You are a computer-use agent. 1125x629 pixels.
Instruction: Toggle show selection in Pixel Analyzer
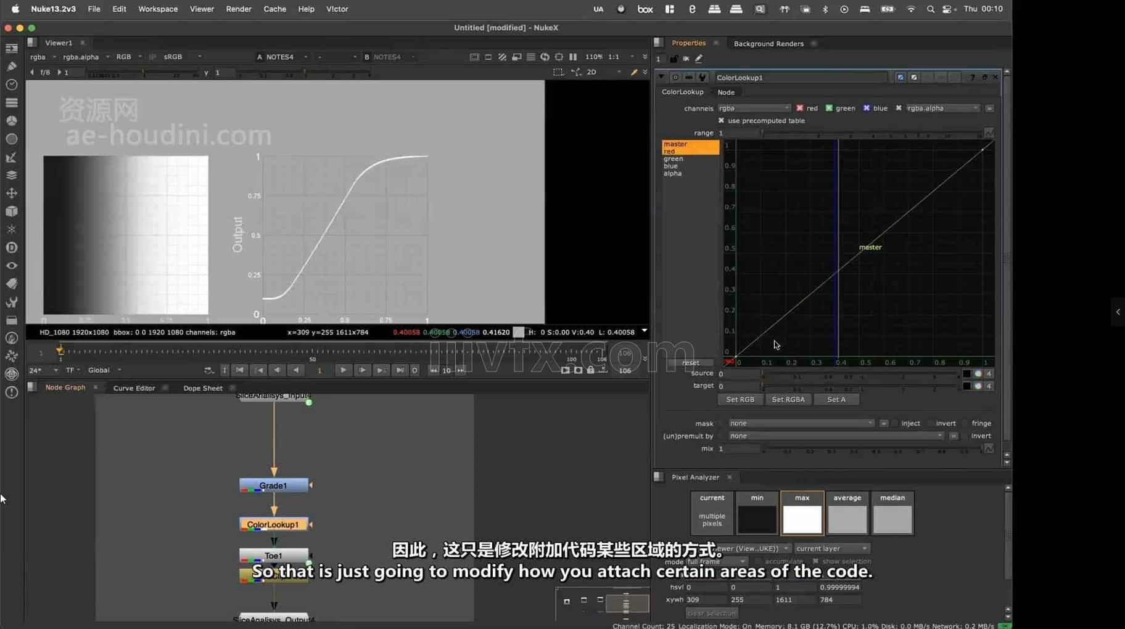815,561
